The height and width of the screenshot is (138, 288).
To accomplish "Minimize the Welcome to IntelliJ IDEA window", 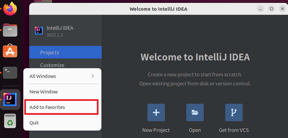I will tap(260, 9).
